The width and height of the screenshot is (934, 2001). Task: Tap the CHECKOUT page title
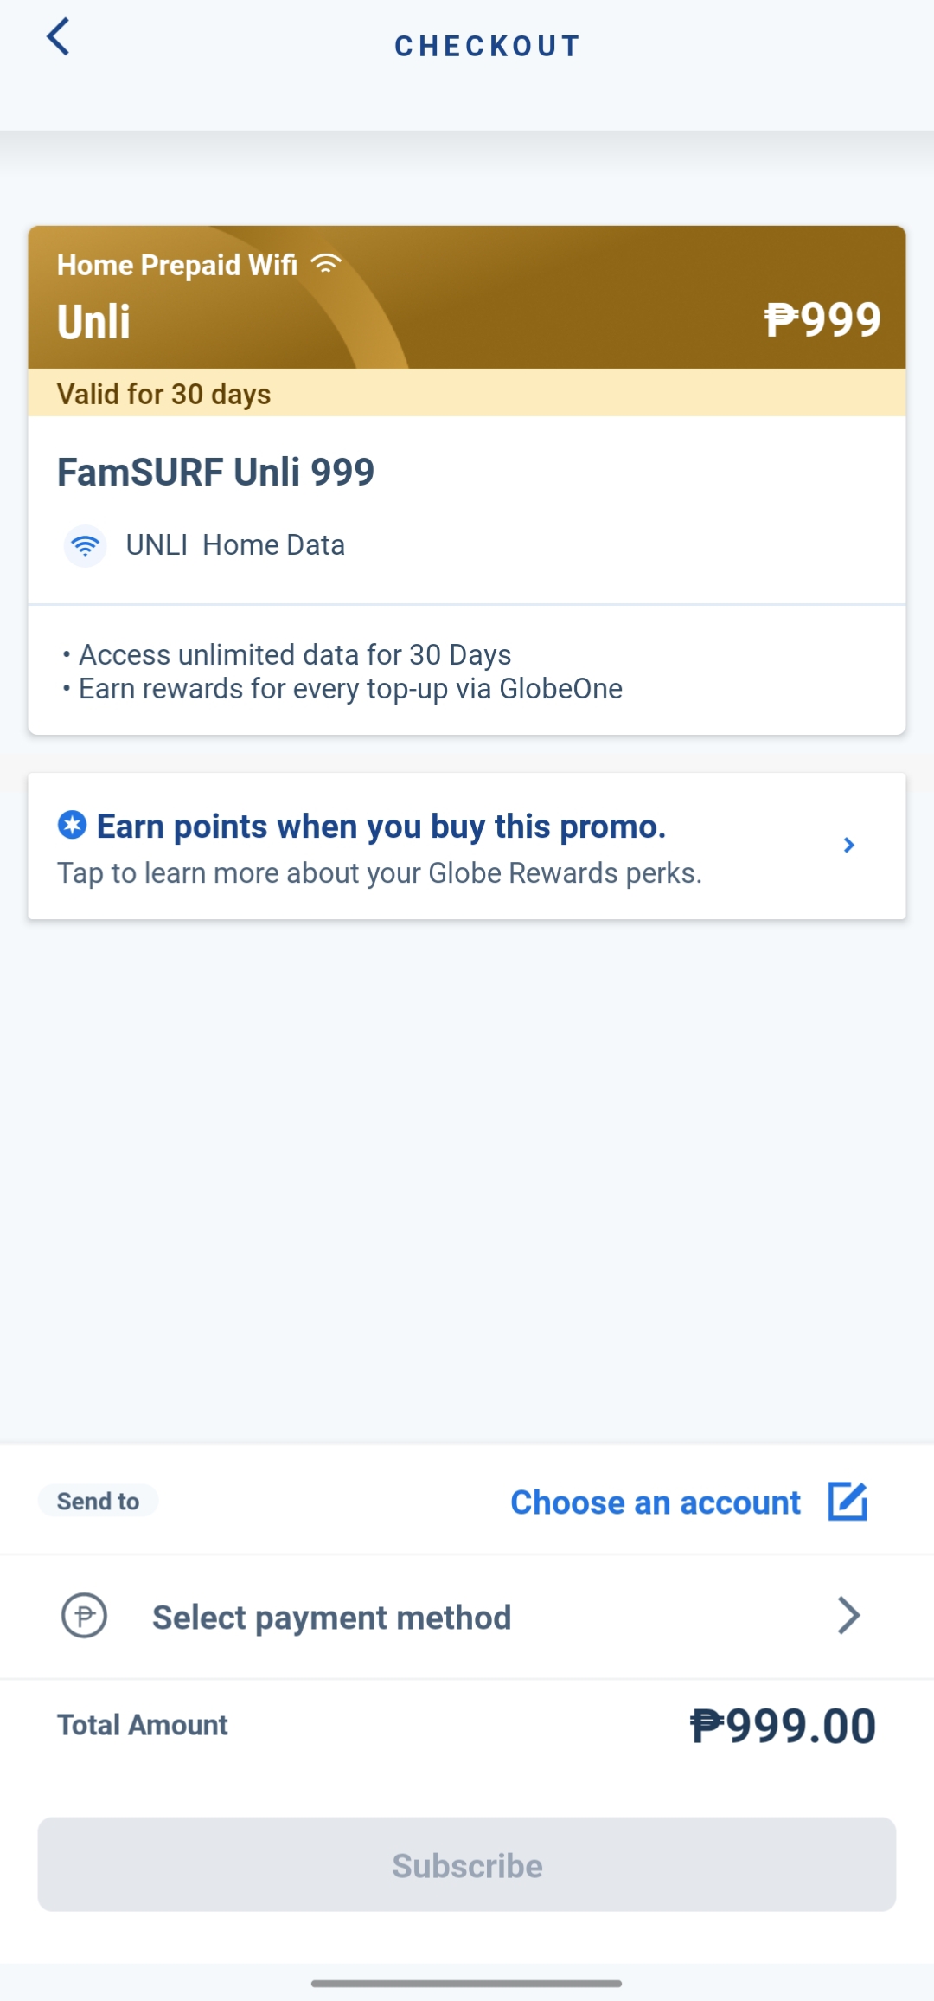[x=488, y=46]
